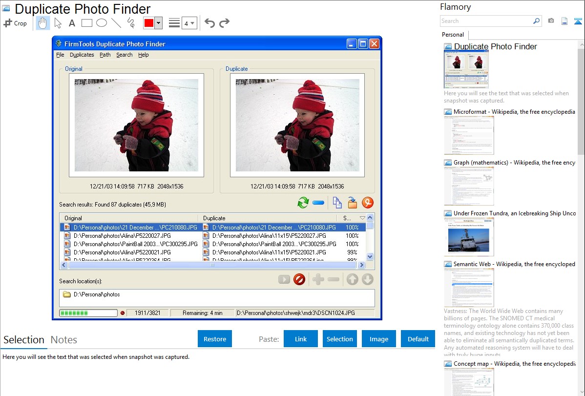Click inside the Flamory search field
The width and height of the screenshot is (585, 396).
click(486, 21)
